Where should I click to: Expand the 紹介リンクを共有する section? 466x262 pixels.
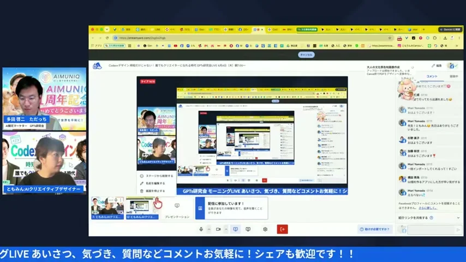[458, 218]
